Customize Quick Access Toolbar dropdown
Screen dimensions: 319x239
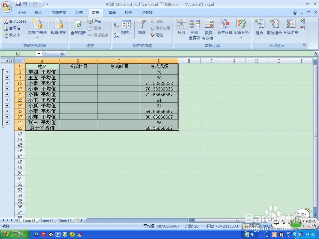(48, 4)
